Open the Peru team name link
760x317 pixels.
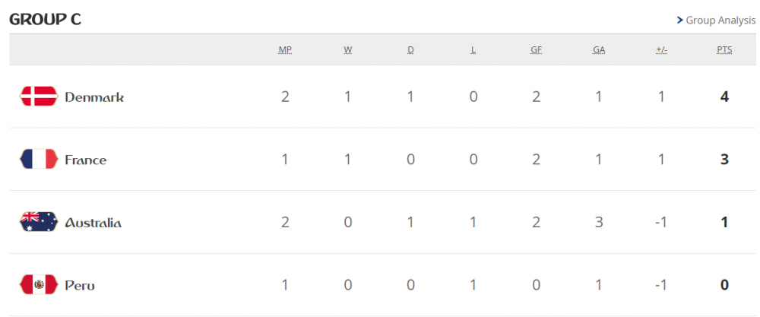(80, 286)
